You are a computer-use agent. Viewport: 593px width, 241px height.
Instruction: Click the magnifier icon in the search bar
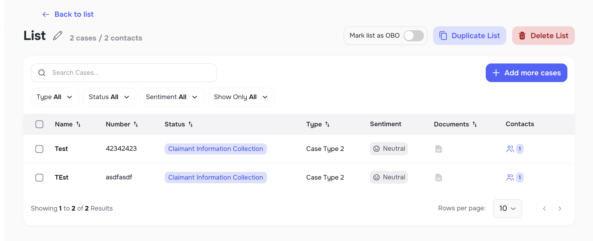(x=42, y=73)
